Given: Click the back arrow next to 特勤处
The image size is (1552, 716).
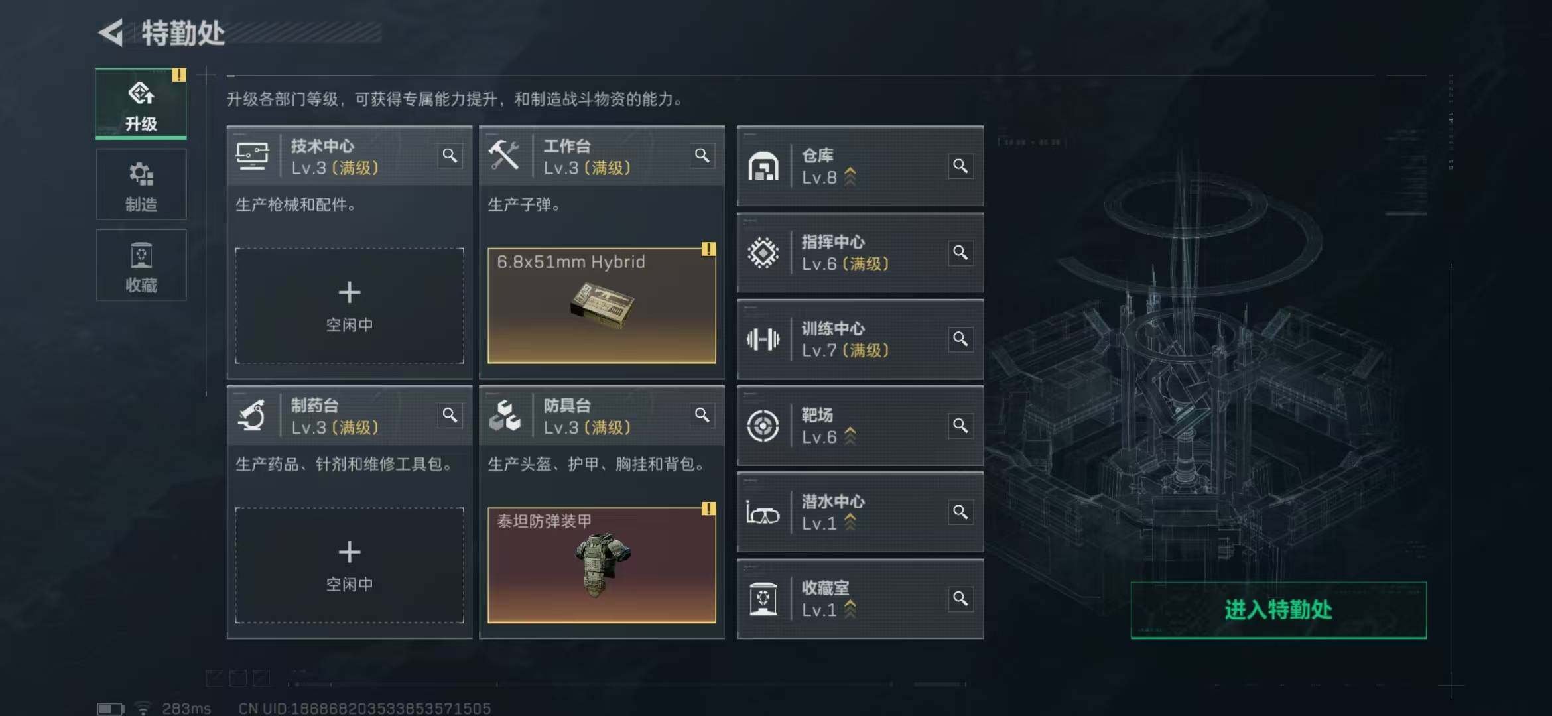Looking at the screenshot, I should [111, 32].
